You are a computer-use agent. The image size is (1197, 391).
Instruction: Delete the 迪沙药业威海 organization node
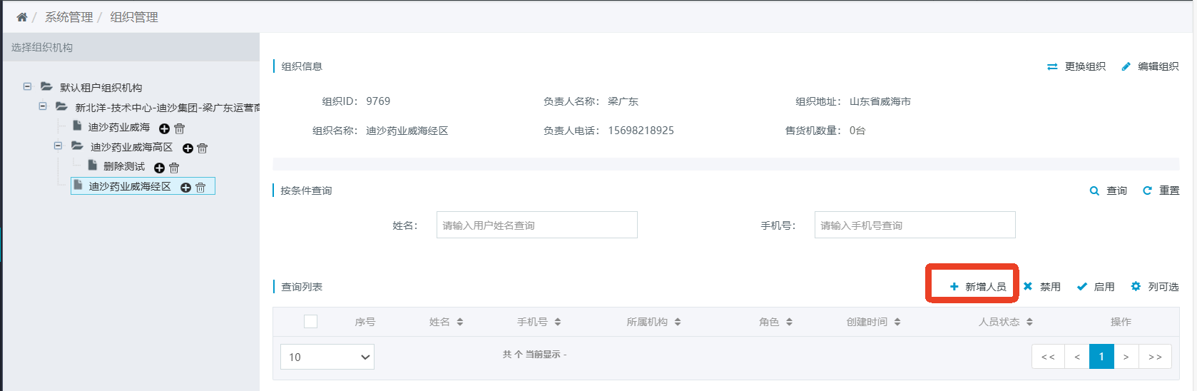coord(180,128)
